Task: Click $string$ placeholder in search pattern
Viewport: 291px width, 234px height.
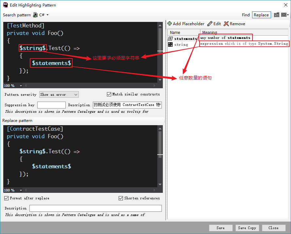Action: [x=32, y=48]
